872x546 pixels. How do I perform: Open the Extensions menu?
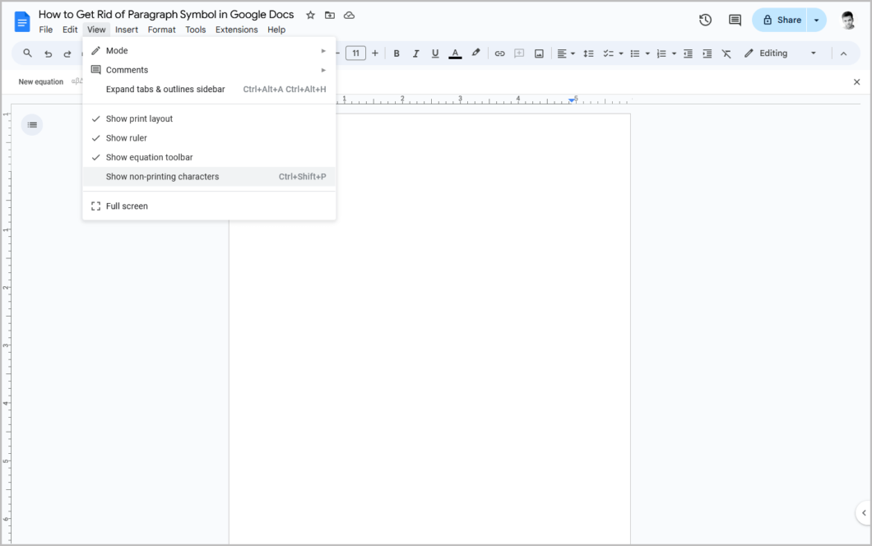coord(236,30)
